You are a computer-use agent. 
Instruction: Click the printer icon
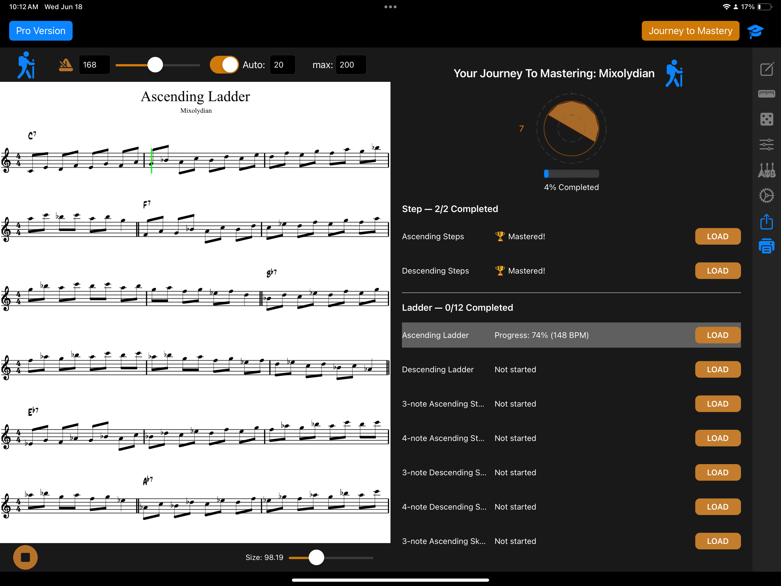(766, 246)
